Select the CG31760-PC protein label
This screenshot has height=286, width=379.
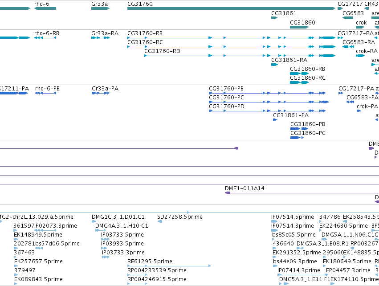(227, 98)
